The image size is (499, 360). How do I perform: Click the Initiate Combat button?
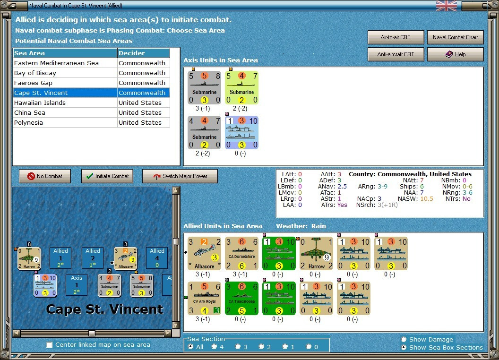coord(107,176)
